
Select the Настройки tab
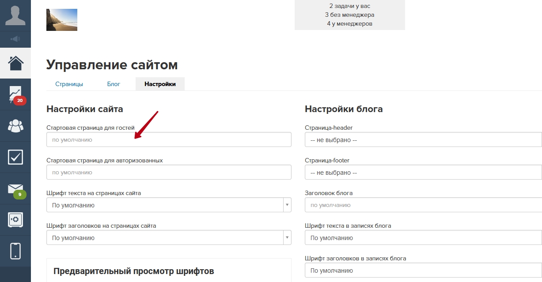tap(160, 84)
